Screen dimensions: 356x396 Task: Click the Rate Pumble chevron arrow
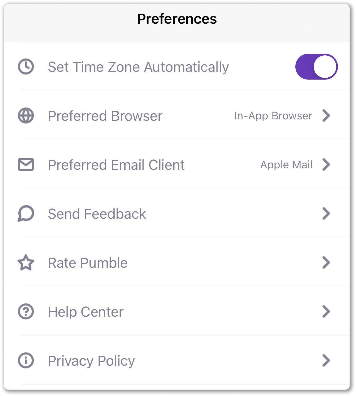pyautogui.click(x=326, y=263)
